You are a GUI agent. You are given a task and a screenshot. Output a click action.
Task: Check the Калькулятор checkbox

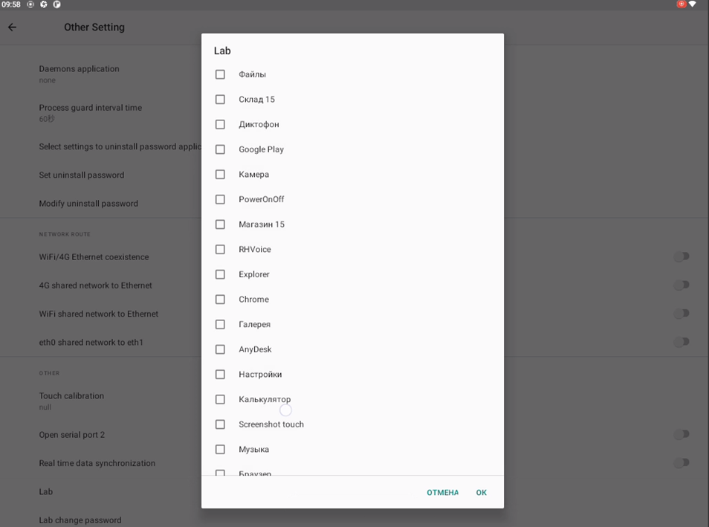click(x=220, y=400)
